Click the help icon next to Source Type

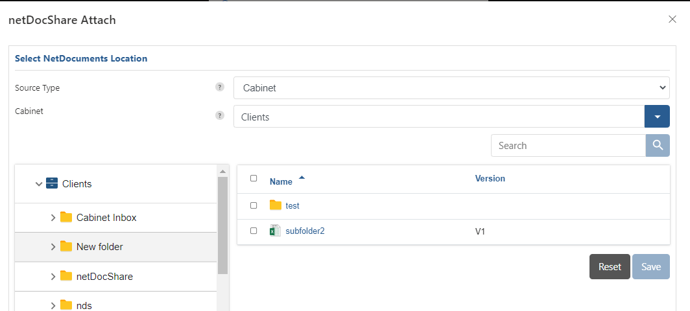(x=220, y=87)
